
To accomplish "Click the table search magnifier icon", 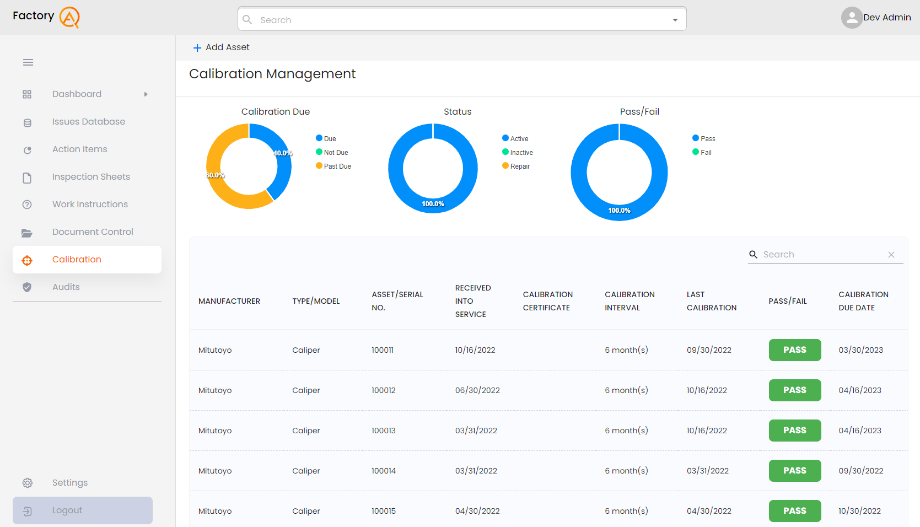I will pyautogui.click(x=753, y=254).
